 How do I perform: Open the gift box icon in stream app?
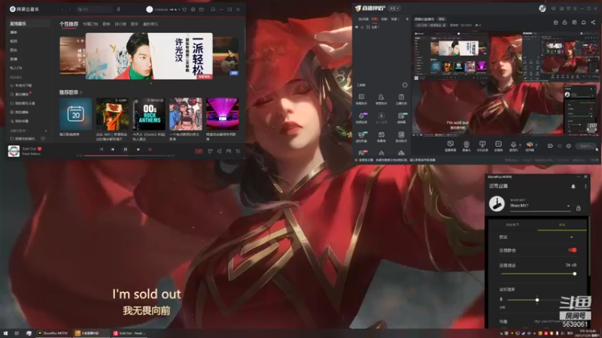(555, 23)
